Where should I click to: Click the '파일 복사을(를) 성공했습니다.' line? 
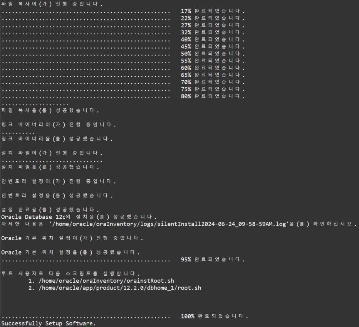tap(50, 110)
